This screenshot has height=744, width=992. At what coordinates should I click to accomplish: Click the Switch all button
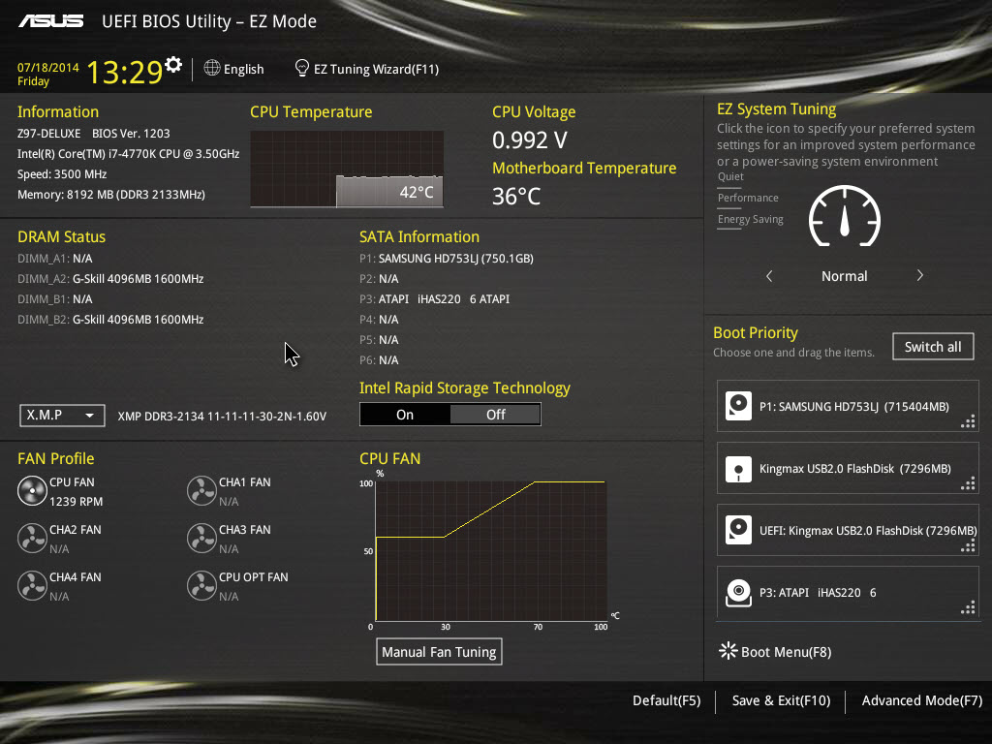[x=933, y=347]
